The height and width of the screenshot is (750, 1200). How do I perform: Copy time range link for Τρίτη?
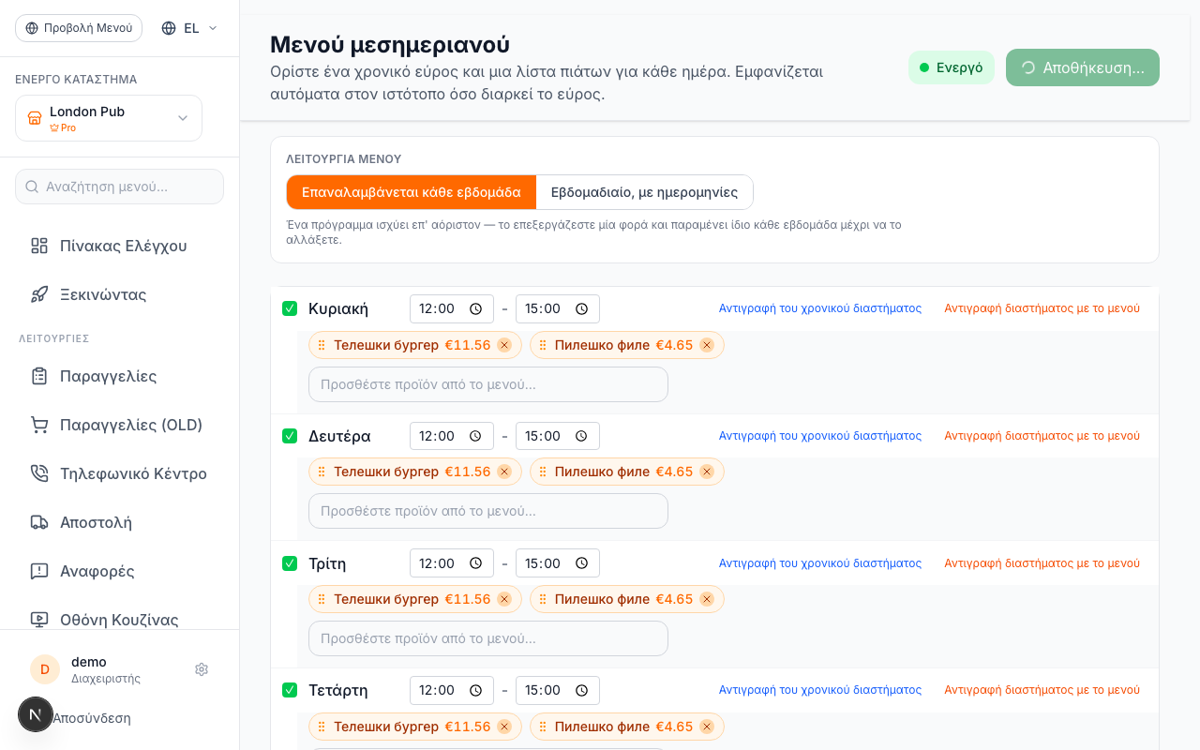coord(820,563)
